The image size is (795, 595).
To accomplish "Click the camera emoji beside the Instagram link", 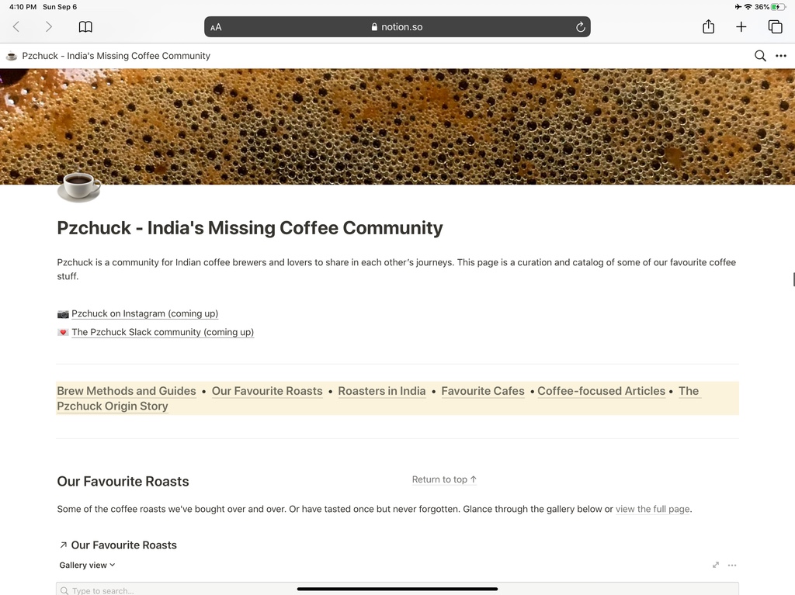I will tap(63, 314).
